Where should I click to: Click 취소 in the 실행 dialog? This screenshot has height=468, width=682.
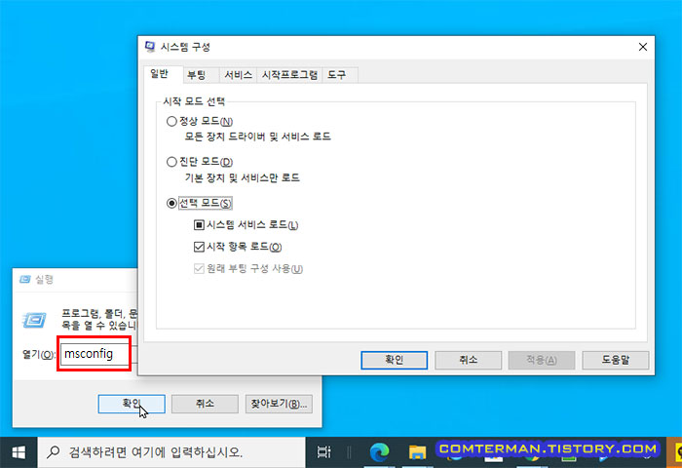[205, 404]
